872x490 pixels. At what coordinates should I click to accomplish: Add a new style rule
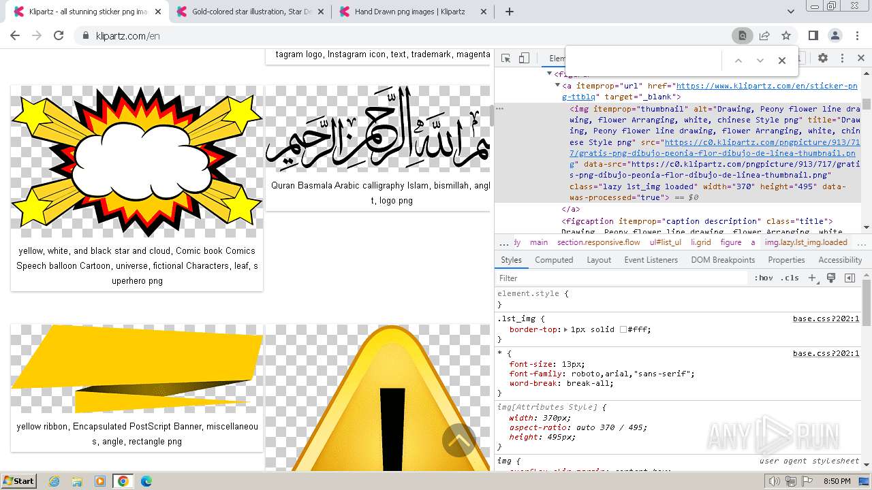point(812,278)
